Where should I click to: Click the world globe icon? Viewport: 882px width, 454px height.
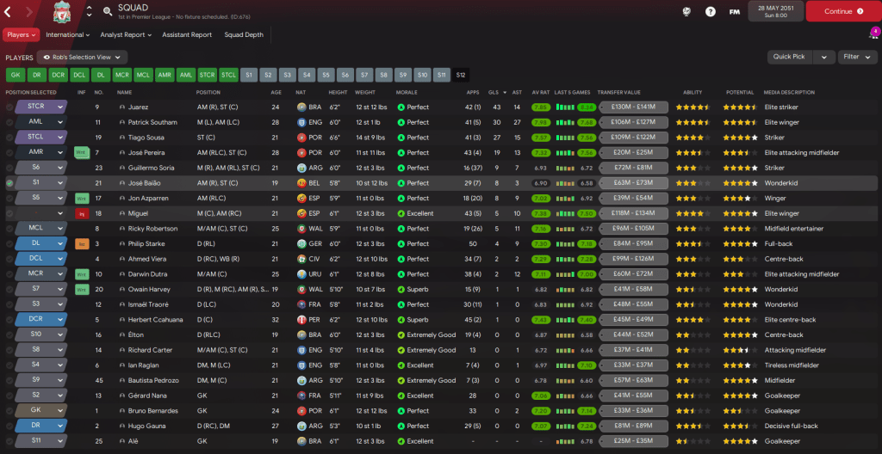686,12
